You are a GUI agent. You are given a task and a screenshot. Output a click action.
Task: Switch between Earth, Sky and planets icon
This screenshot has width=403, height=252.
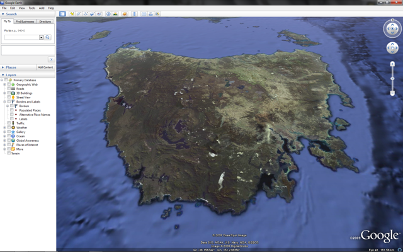click(125, 14)
